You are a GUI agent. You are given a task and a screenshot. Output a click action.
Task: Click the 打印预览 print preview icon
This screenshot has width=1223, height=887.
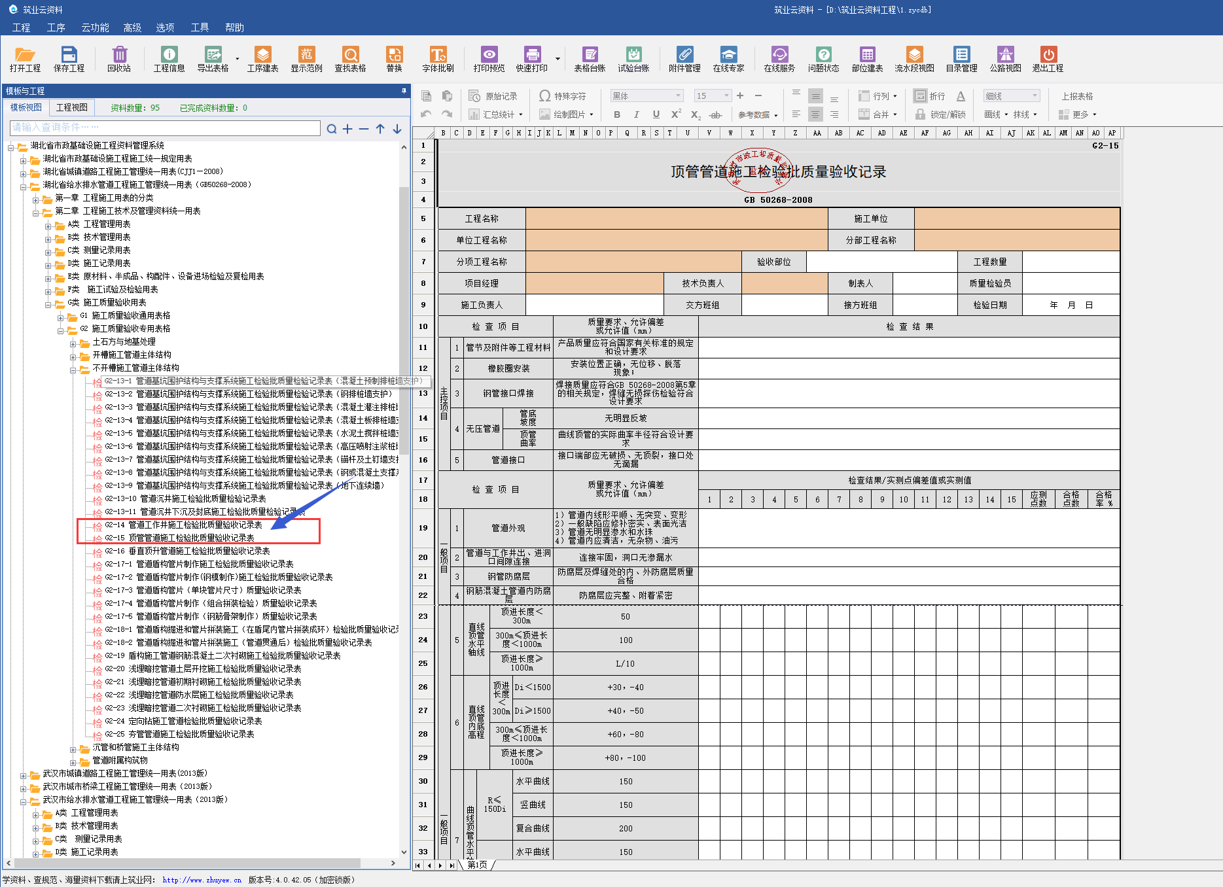(x=489, y=59)
